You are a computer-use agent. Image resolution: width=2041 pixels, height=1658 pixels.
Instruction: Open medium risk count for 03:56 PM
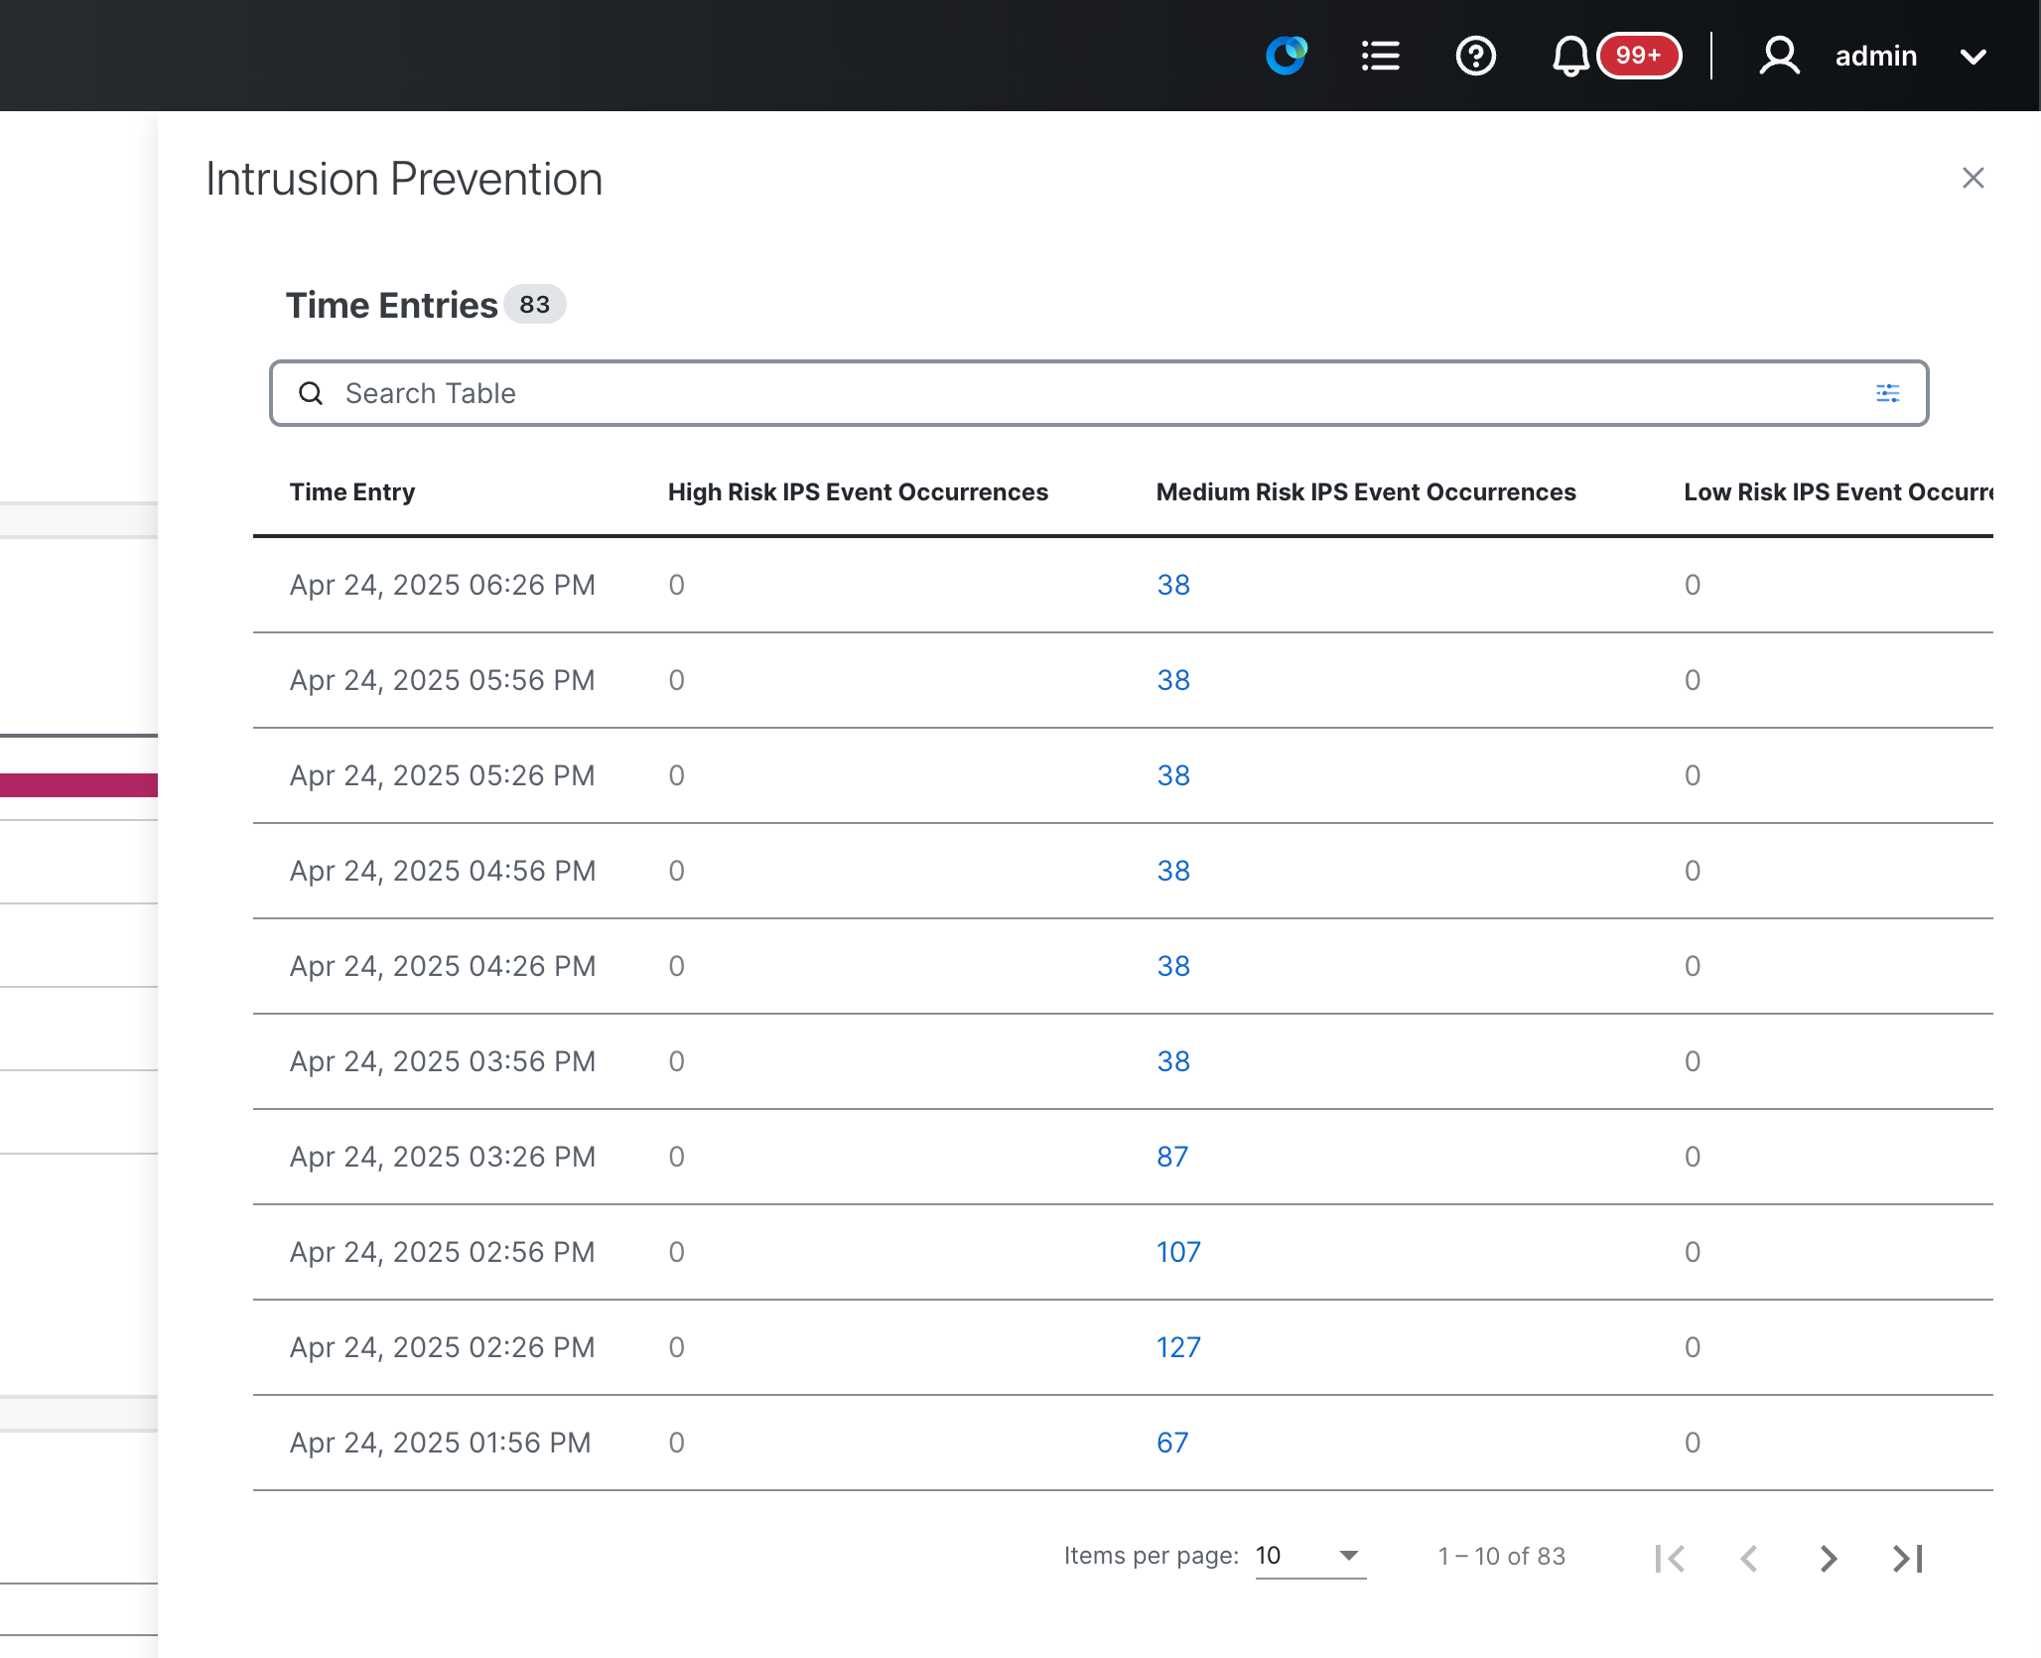(x=1173, y=1061)
